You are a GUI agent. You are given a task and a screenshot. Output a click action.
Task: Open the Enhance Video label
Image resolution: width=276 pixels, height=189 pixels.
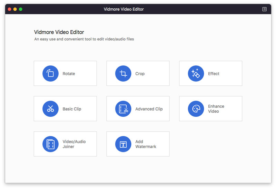(216, 109)
